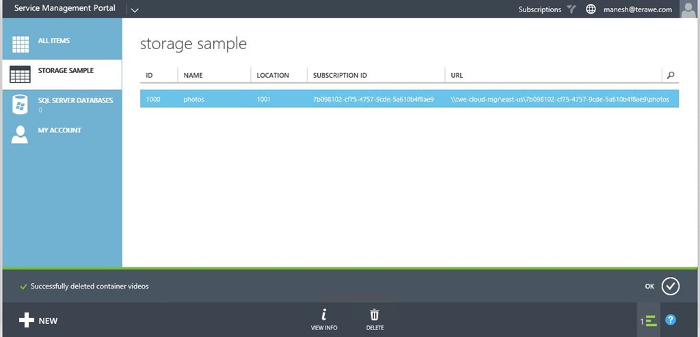Open SQL Server Databases icon
The height and width of the screenshot is (337, 700).
(20, 104)
